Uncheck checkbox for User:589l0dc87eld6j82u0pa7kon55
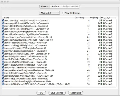 [x=3, y=26]
